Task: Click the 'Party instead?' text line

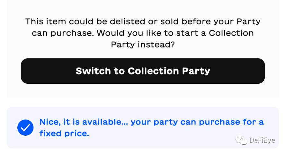Action: (x=143, y=44)
